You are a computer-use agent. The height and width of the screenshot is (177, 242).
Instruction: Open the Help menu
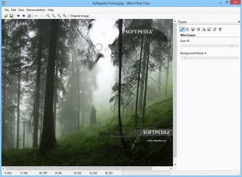(x=50, y=10)
